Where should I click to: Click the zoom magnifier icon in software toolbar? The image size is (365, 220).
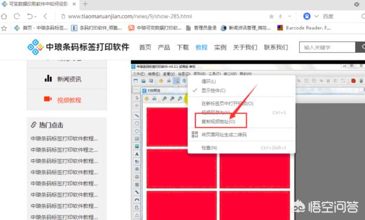[x=177, y=81]
